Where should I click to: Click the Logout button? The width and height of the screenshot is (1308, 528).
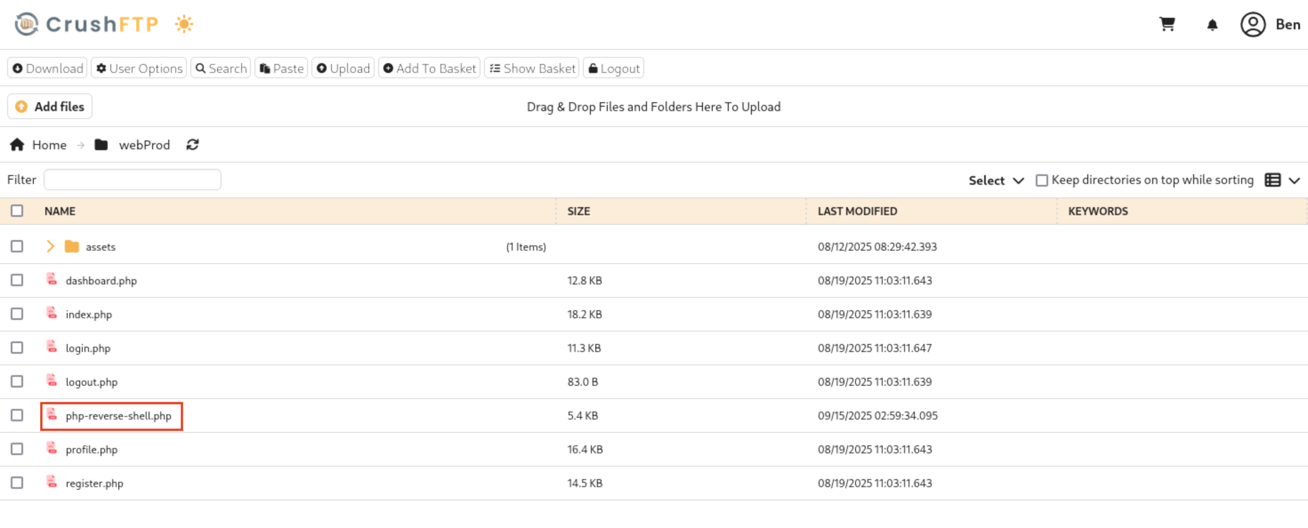point(614,68)
